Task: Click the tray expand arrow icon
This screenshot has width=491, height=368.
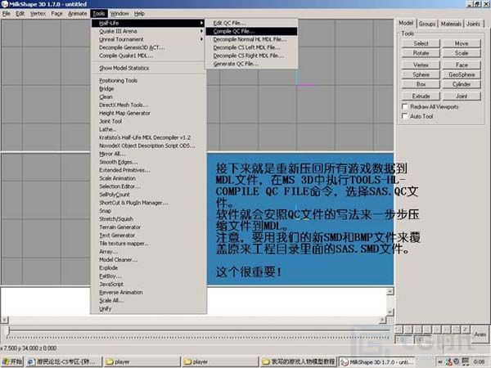Action: (440, 361)
